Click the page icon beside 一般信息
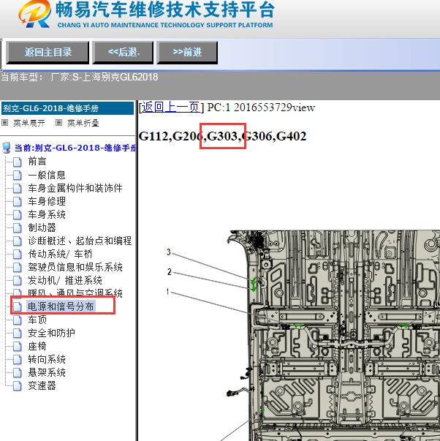Viewport: 440px width, 441px height. pos(18,176)
